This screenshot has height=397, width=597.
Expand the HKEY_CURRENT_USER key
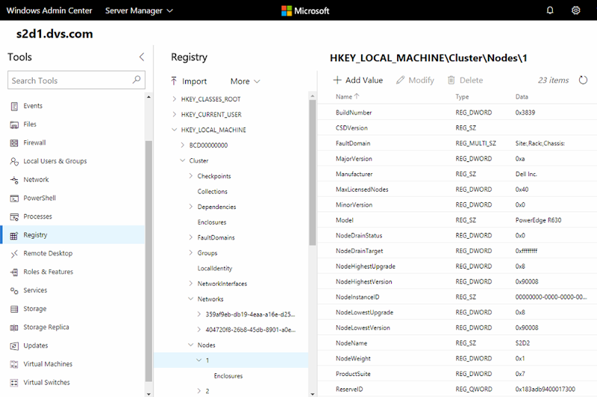174,114
